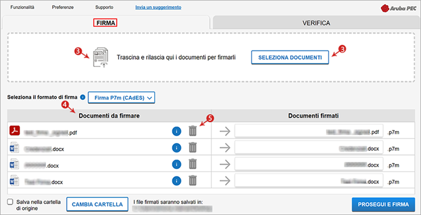Viewport: 421px width, 215px height.
Task: Edit the signed PDF output filename field
Action: coord(309,132)
